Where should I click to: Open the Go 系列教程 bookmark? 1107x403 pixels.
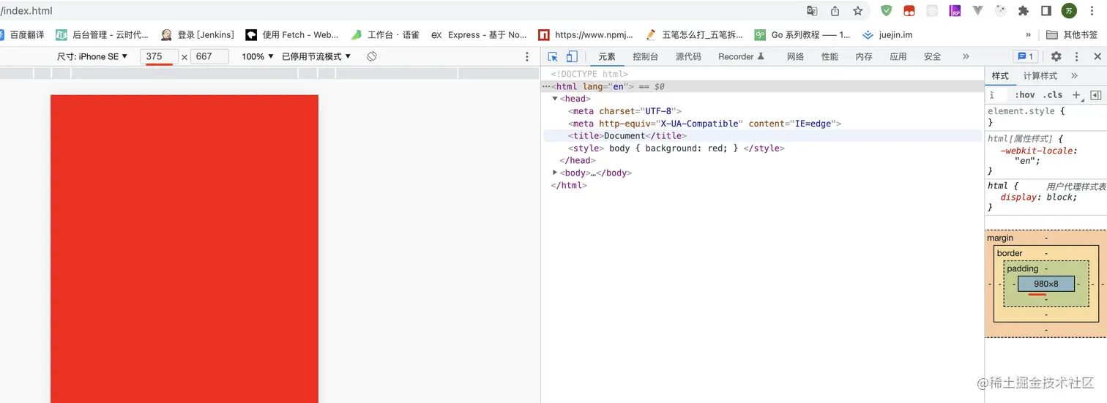pos(802,34)
